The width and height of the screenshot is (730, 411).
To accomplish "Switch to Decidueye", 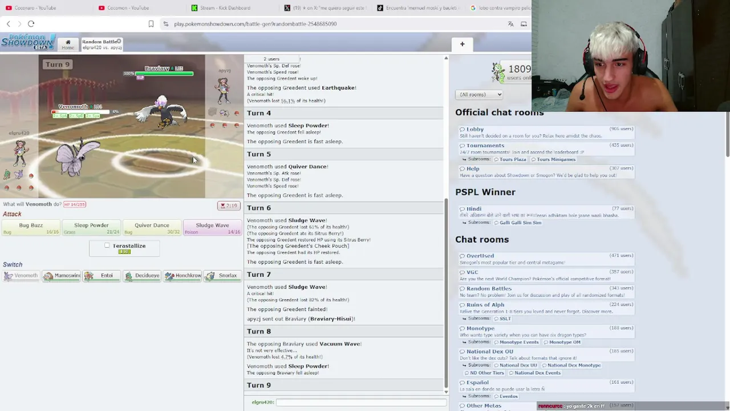I will 143,276.
